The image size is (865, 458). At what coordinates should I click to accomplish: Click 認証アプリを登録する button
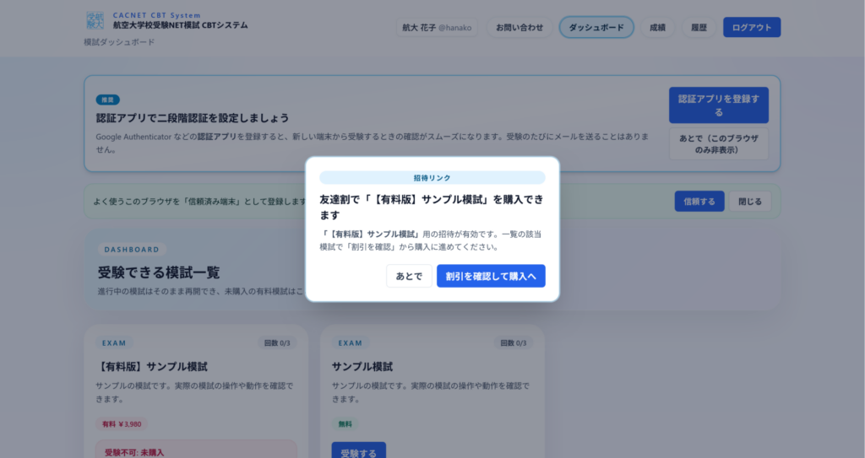pyautogui.click(x=718, y=105)
